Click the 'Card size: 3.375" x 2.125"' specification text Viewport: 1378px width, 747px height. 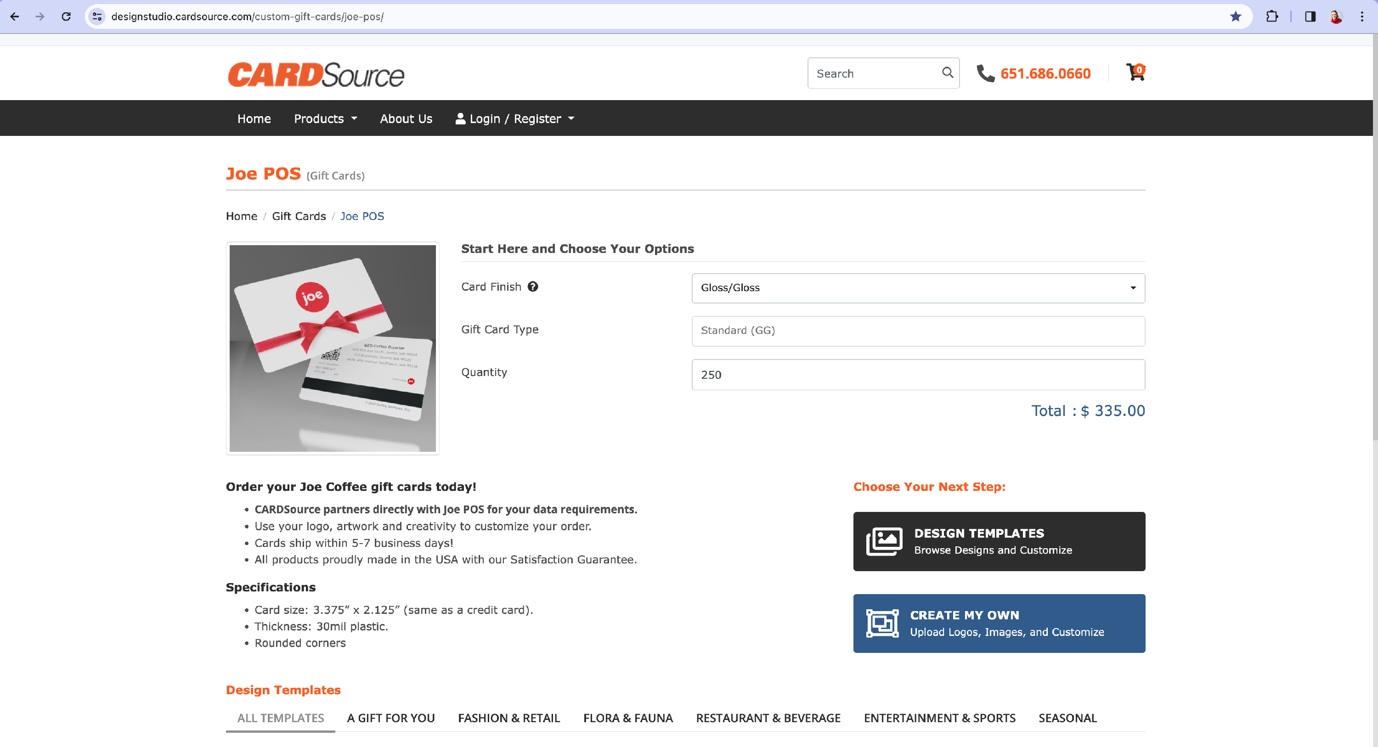(x=394, y=610)
